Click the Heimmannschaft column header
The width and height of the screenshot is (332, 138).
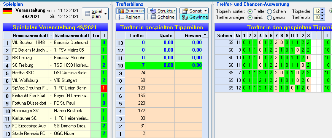coord(30,36)
